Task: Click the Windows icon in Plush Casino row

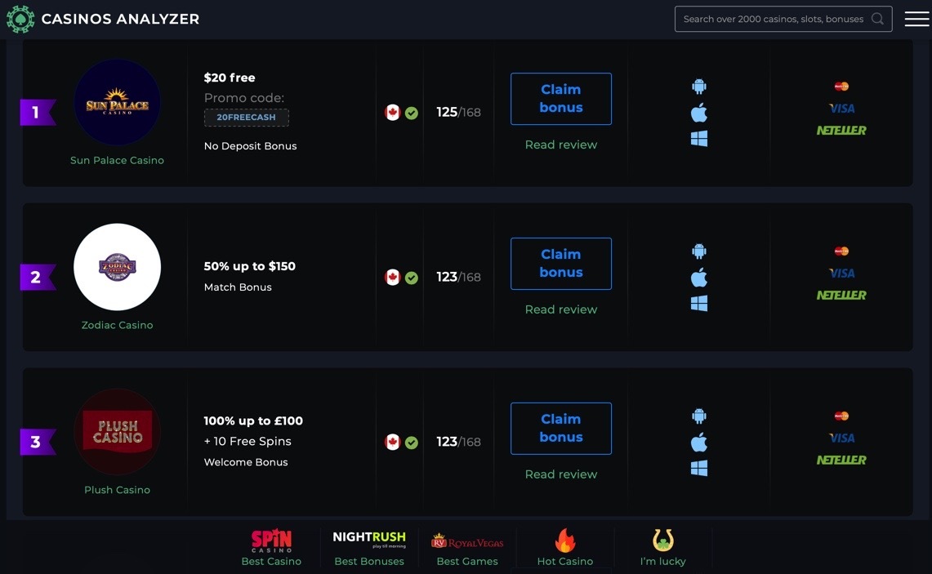Action: coord(699,468)
